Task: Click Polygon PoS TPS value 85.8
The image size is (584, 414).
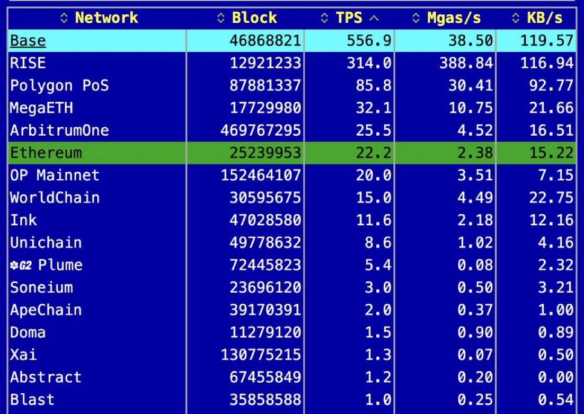Action: pyautogui.click(x=374, y=85)
